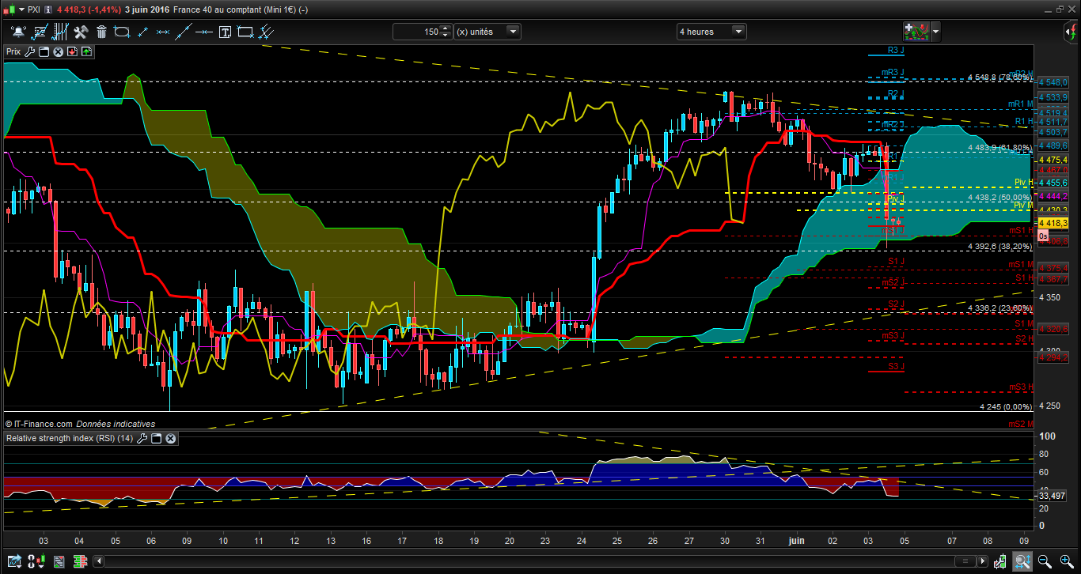Select the diagonal trend line tool
The width and height of the screenshot is (1081, 574).
click(184, 32)
